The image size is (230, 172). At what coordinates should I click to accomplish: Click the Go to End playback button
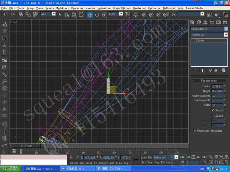(x=204, y=157)
